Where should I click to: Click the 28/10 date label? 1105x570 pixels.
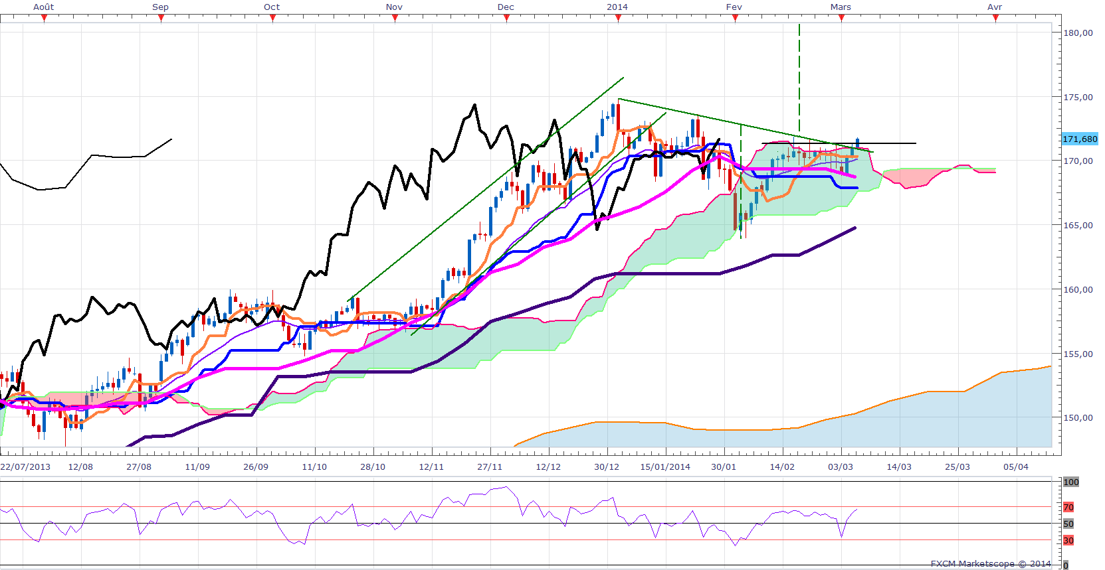(373, 466)
